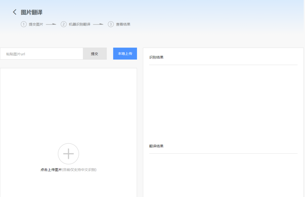The image size is (305, 197).
Task: Click the back arrow beside 图片翻译
Action: click(15, 12)
